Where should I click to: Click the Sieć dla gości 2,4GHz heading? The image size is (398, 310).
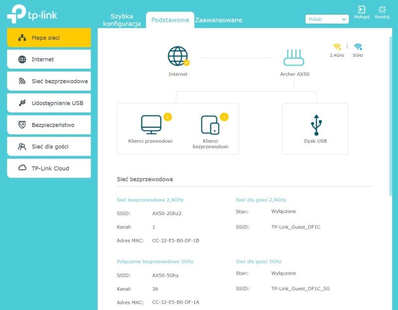coord(261,200)
